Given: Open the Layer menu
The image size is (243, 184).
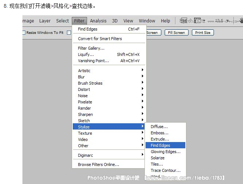Looking at the screenshot, I should click(x=45, y=21).
